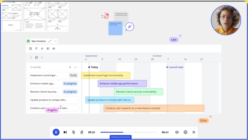Screen dimensions: 248x140
Task: Select Enhance mobile app record row
Action: (x=53, y=83)
